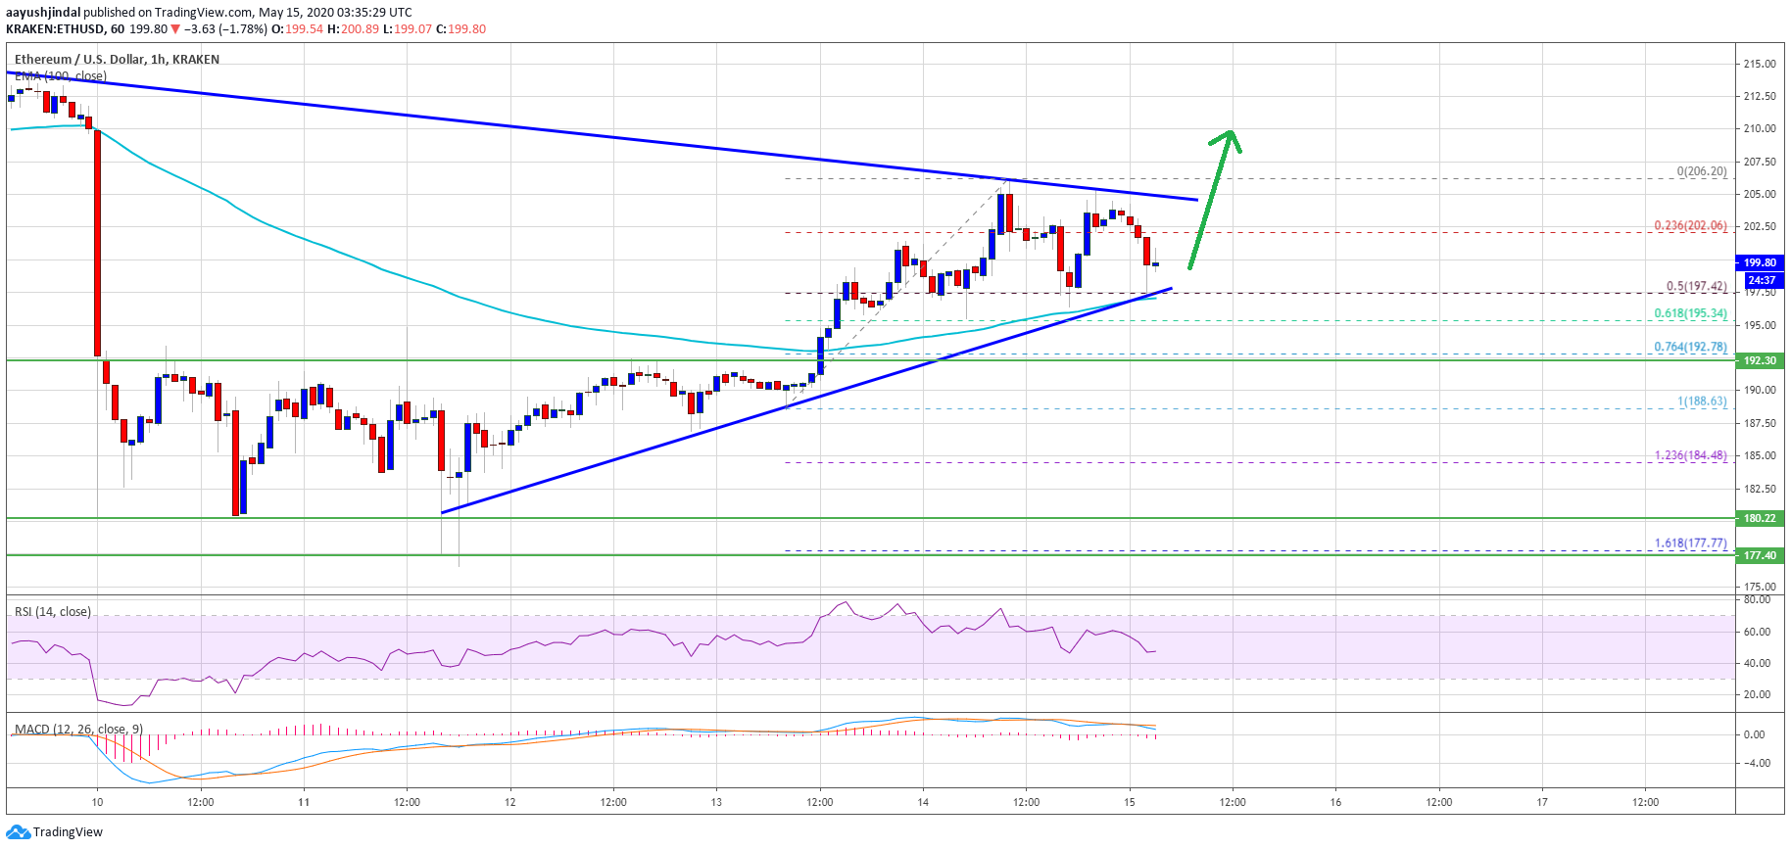
Task: Select the 192.30 support price label
Action: pyautogui.click(x=1760, y=360)
